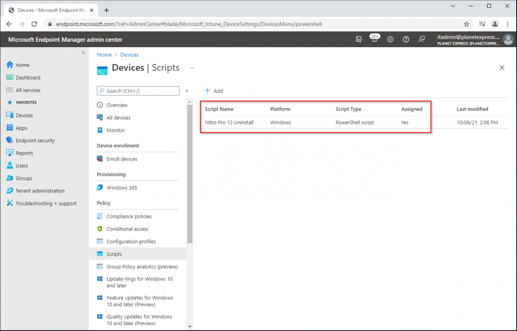
Task: Click the Overview info icon
Action: pyautogui.click(x=100, y=105)
